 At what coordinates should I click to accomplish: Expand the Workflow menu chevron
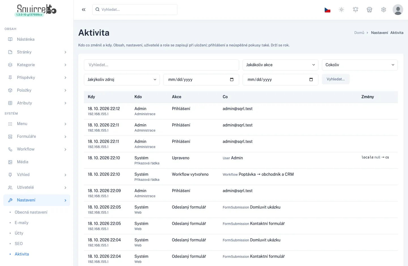(65, 149)
